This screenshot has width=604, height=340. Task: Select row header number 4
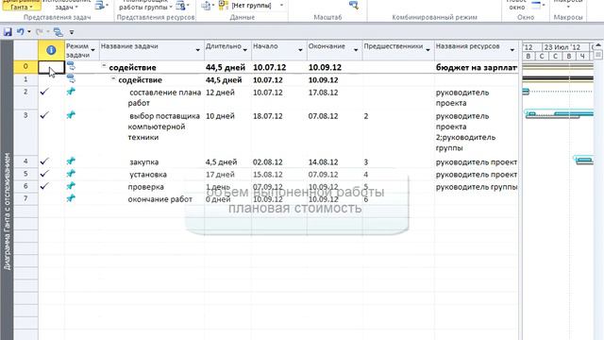pos(25,161)
